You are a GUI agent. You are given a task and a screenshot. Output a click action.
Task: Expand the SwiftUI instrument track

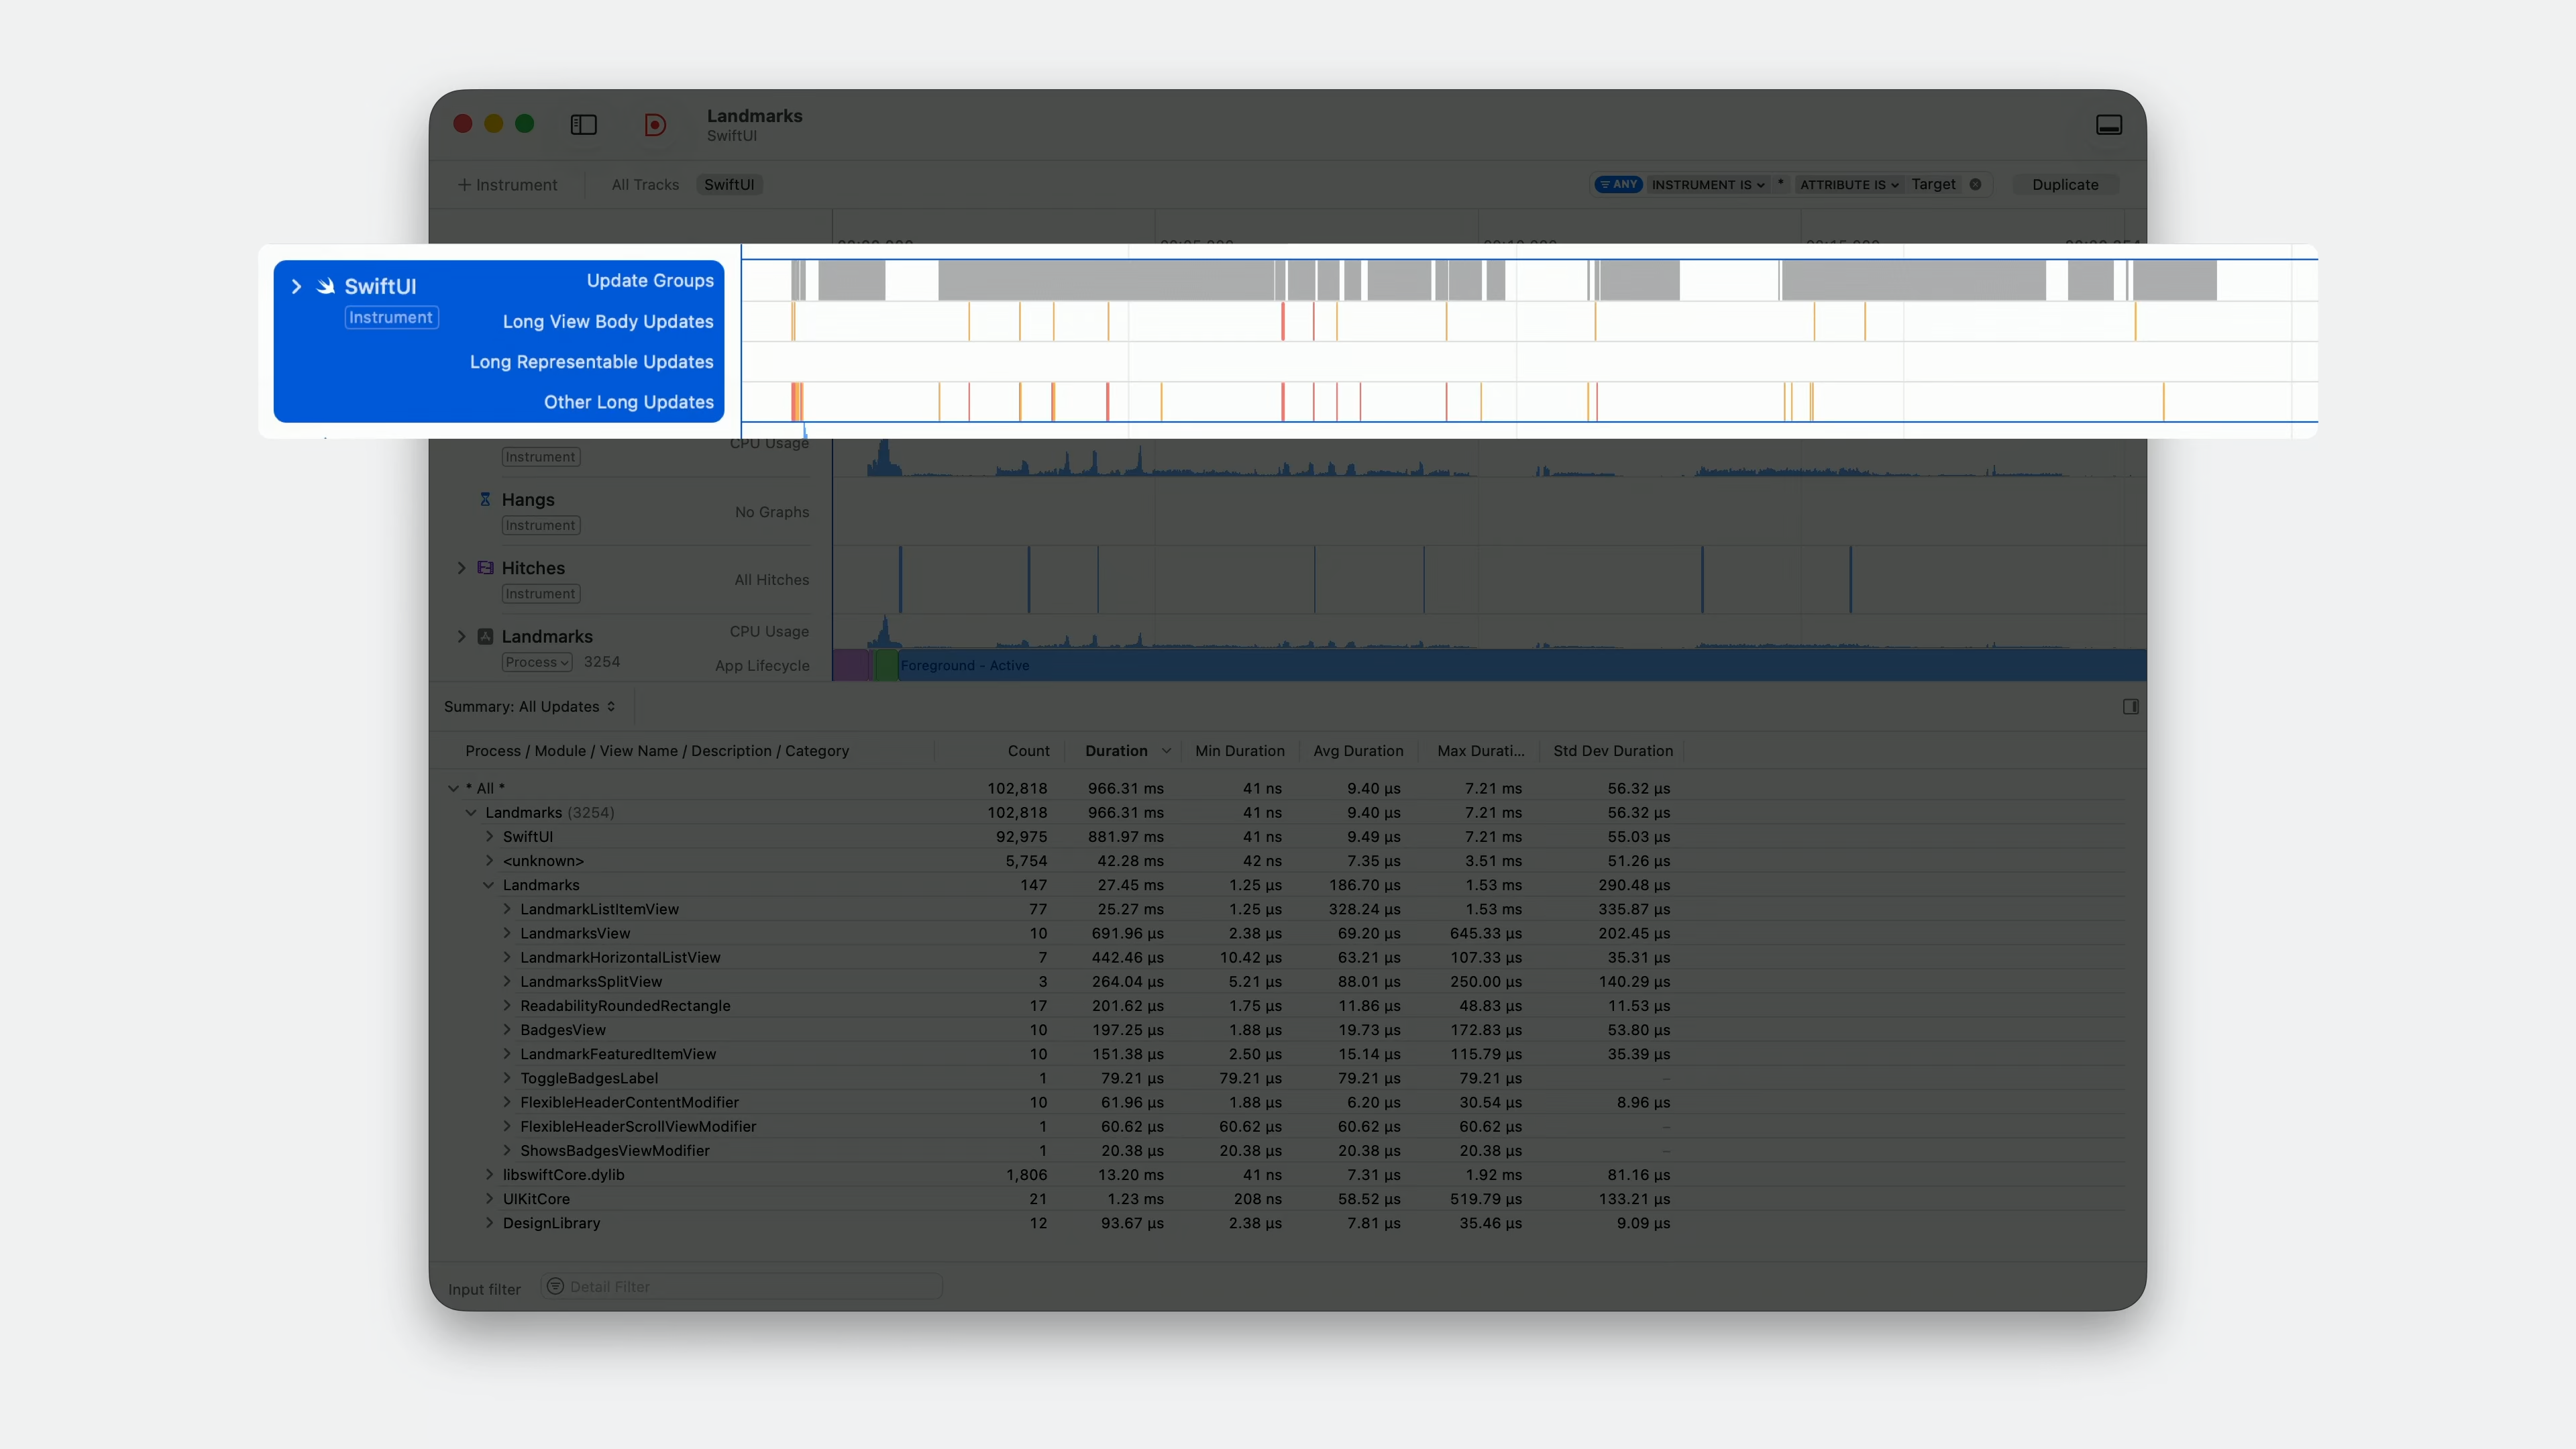coord(296,287)
